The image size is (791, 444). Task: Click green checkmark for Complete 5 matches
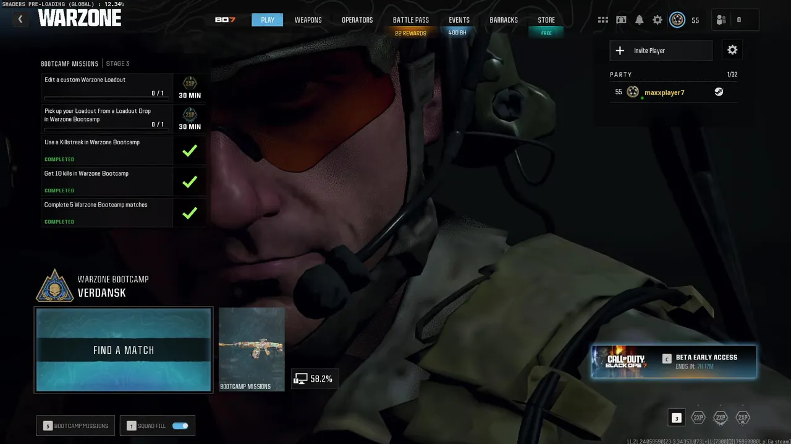pos(190,213)
